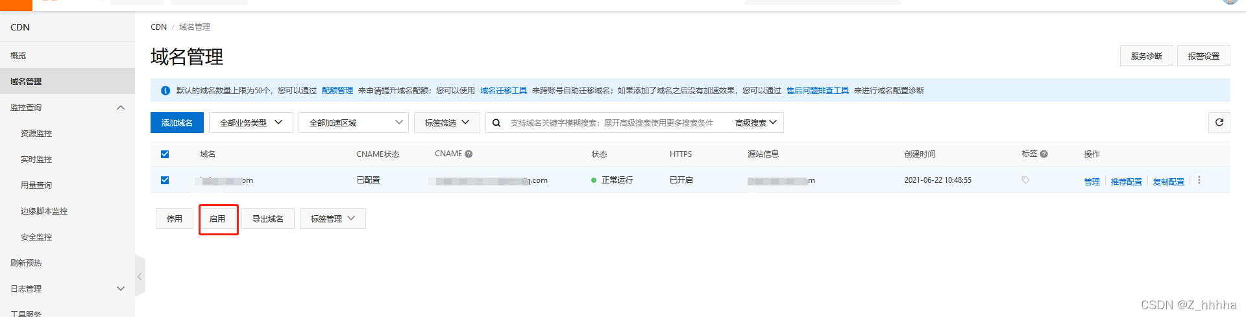The width and height of the screenshot is (1246, 317).
Task: Expand the 日志管理 sidebar section
Action: point(67,289)
